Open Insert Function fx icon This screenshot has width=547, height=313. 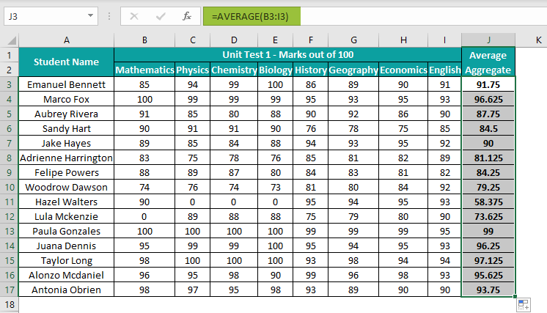(187, 16)
